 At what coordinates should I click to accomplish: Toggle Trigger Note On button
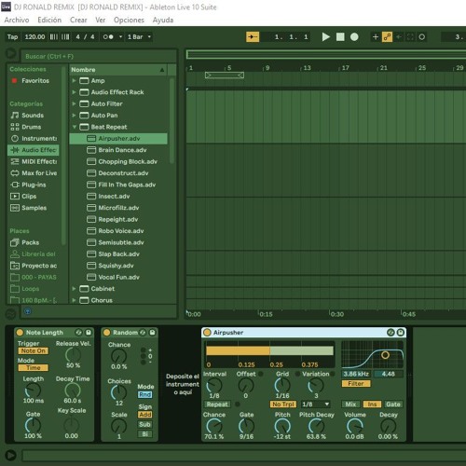[33, 350]
